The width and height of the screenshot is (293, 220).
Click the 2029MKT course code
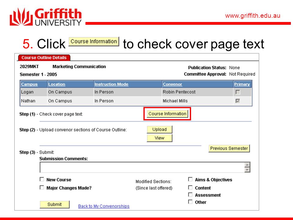29,67
